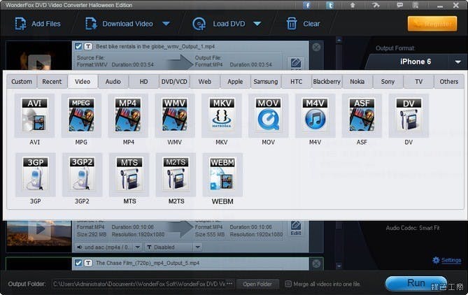The width and height of the screenshot is (468, 295).
Task: Open the TV tab
Action: 419,82
